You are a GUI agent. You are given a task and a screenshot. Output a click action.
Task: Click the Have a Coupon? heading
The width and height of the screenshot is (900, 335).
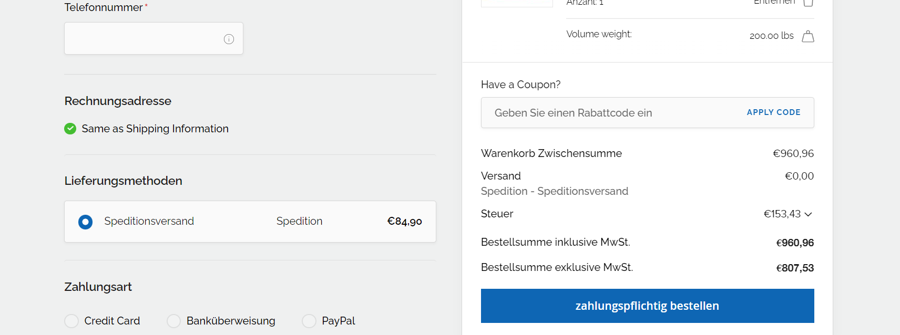(520, 84)
